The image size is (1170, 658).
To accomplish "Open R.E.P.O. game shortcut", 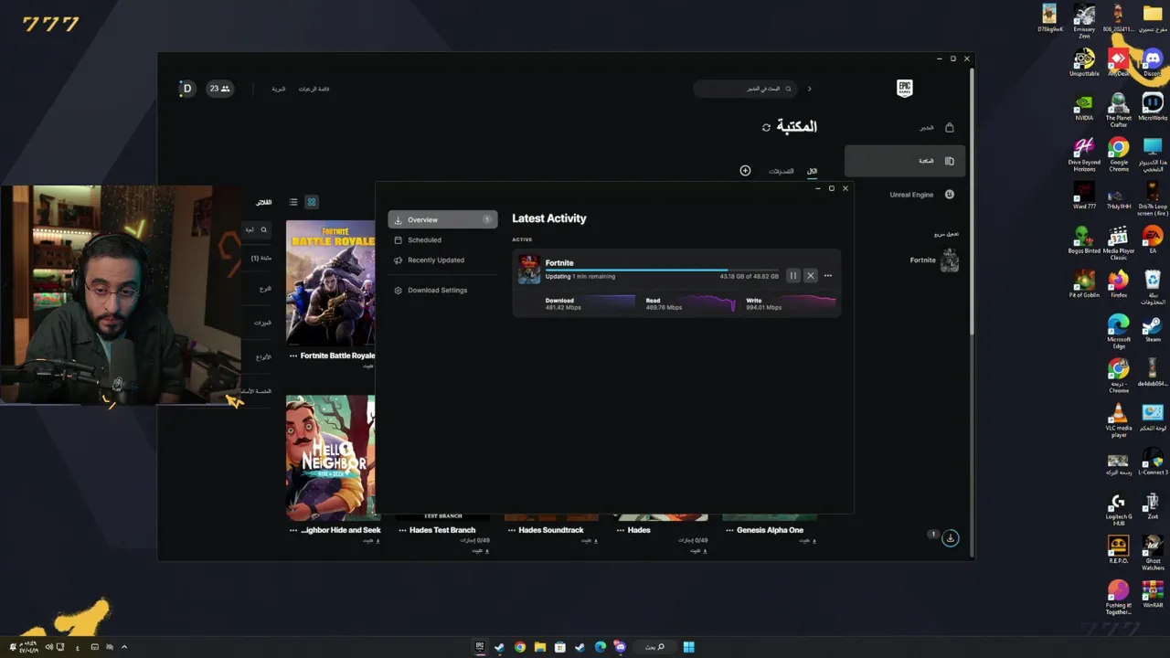I will tap(1119, 550).
